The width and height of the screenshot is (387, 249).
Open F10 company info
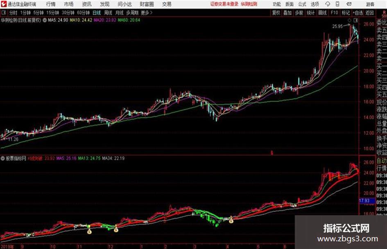click(x=334, y=13)
